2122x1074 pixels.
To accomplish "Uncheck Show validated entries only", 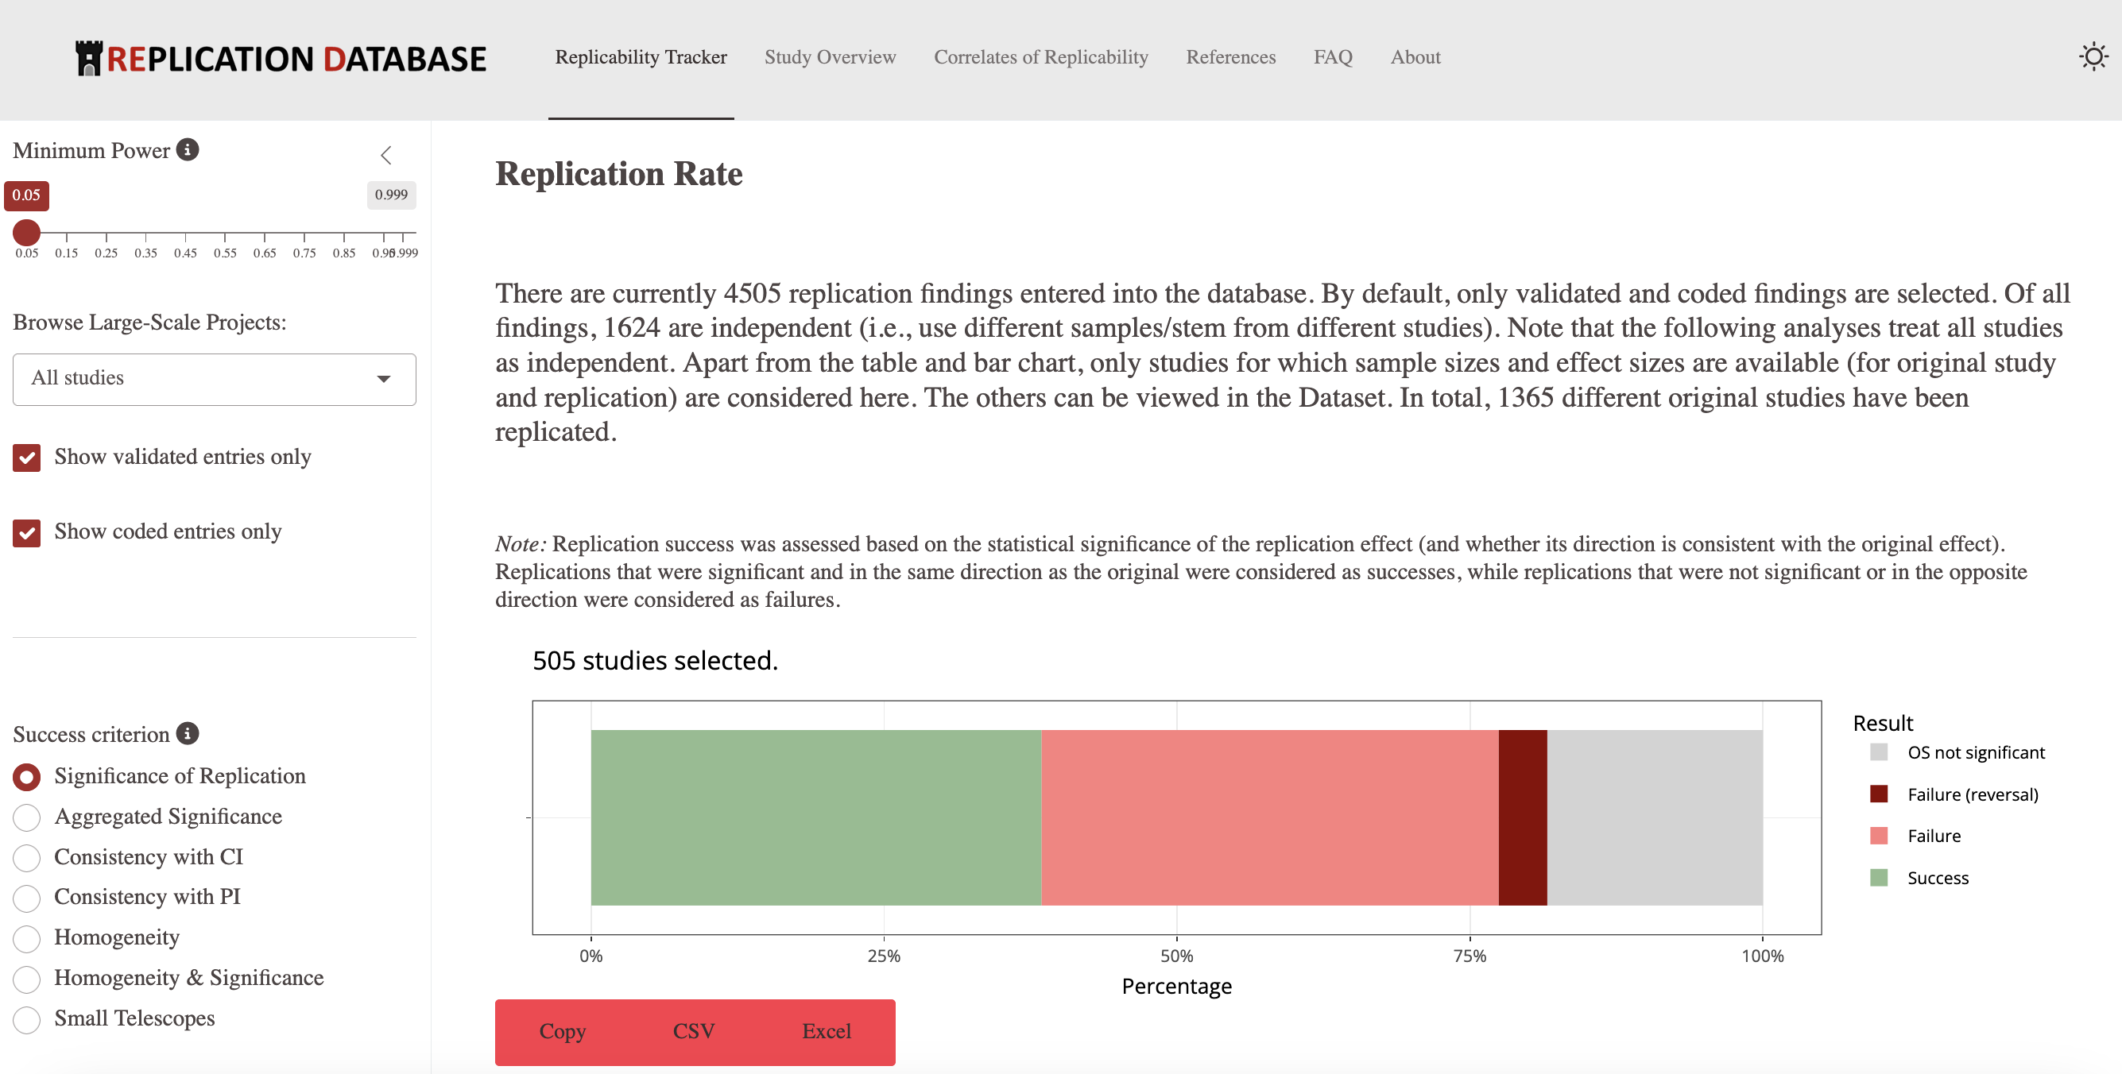I will click(26, 458).
